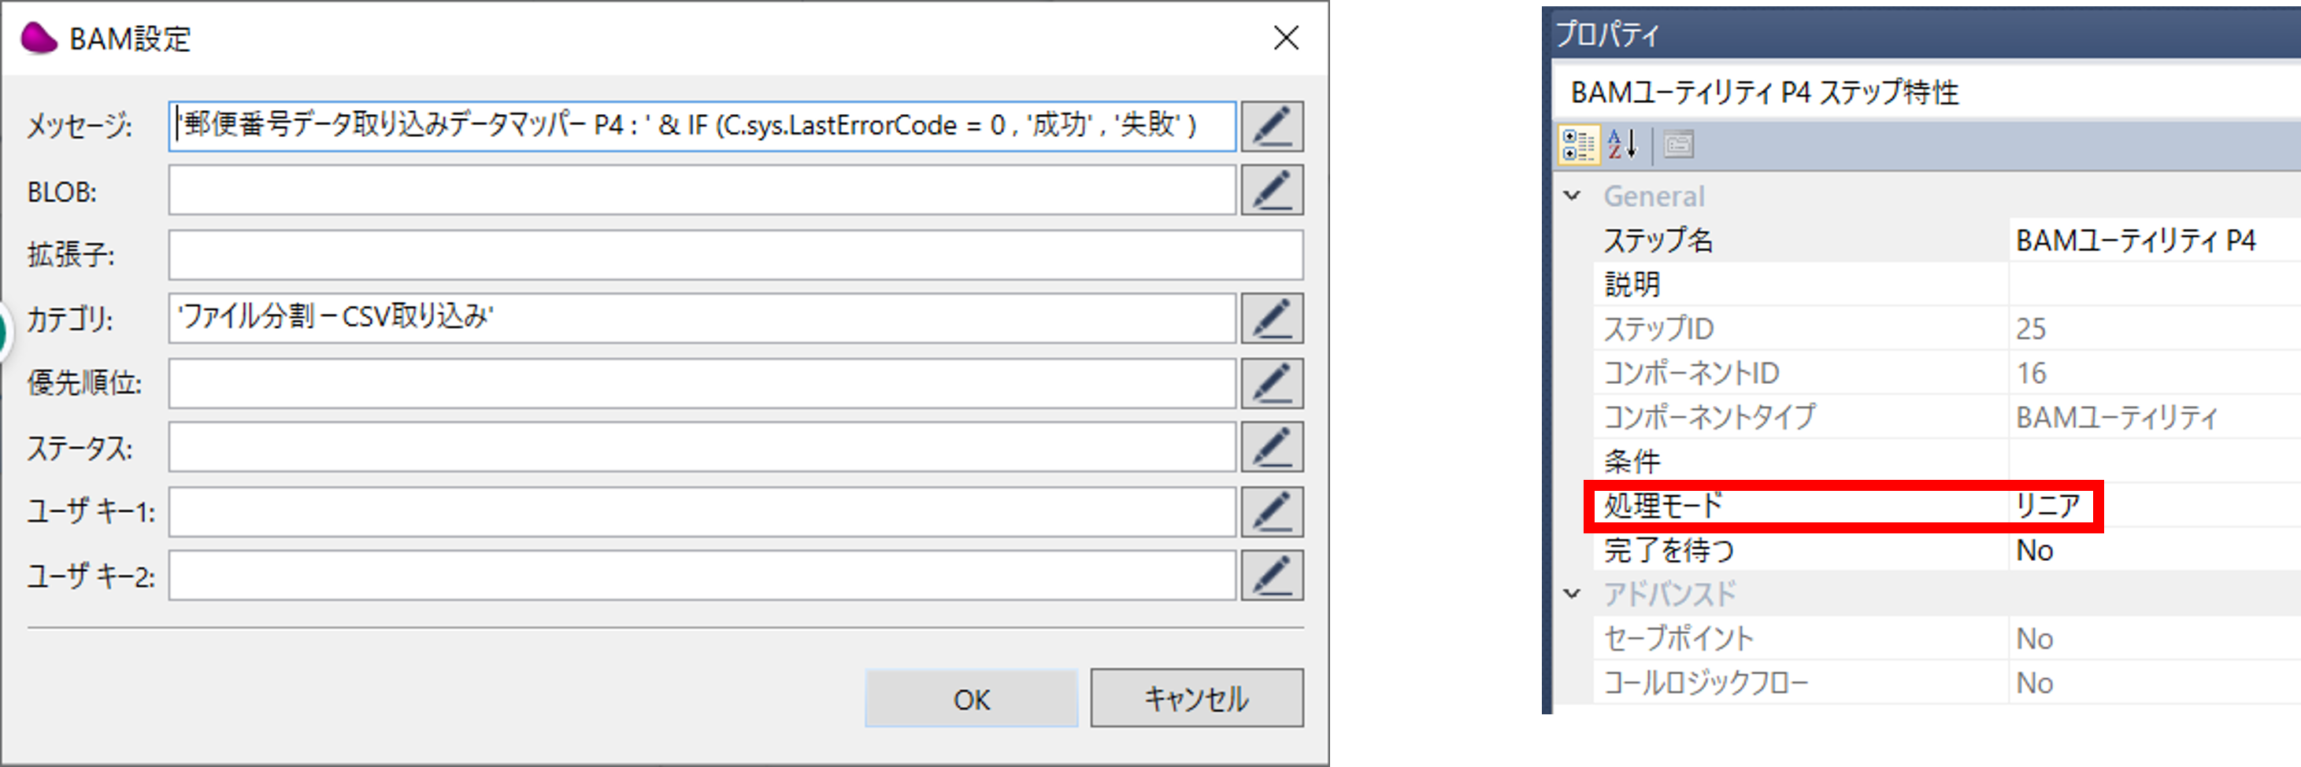Open the editor for ユーザ キー1 field

[x=1271, y=512]
